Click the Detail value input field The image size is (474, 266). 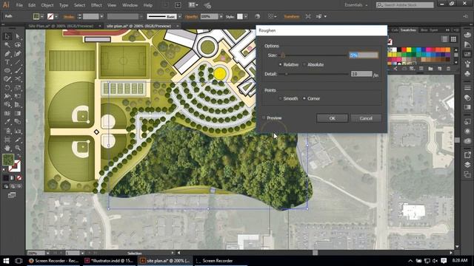pyautogui.click(x=361, y=74)
